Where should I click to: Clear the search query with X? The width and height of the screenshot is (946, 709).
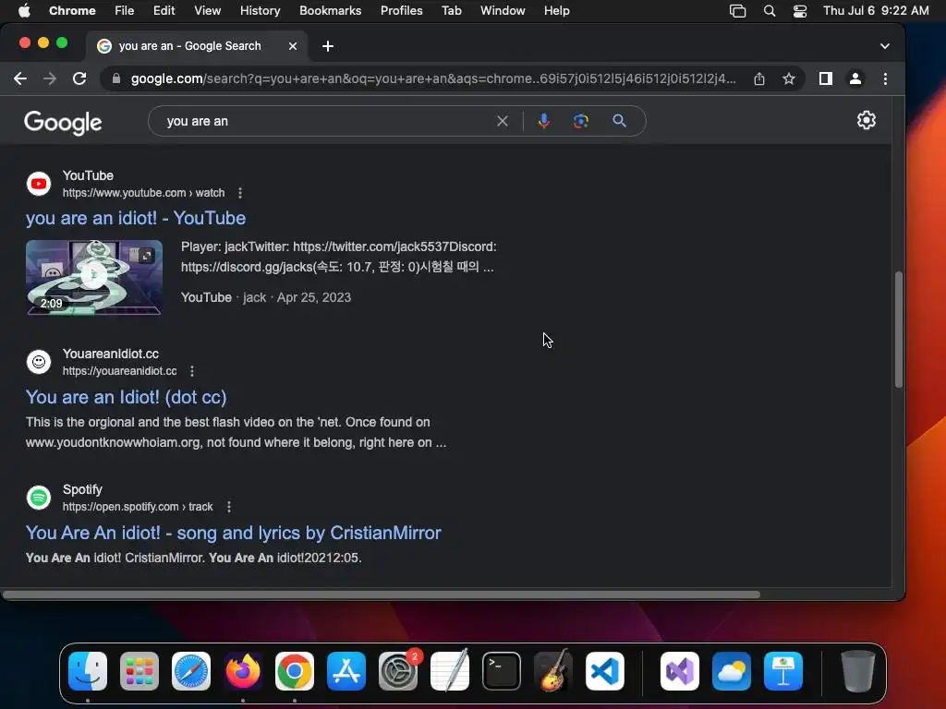[502, 121]
